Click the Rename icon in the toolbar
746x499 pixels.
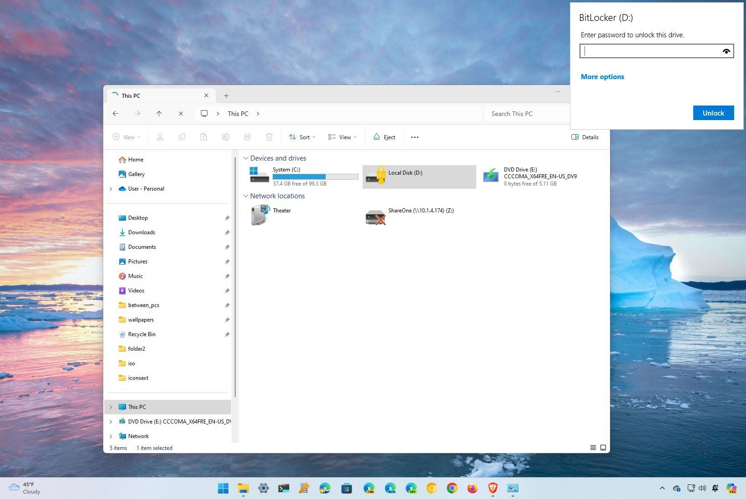(x=225, y=137)
